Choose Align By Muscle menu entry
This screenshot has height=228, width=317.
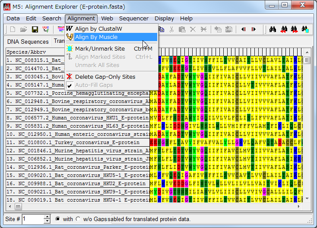(96, 37)
